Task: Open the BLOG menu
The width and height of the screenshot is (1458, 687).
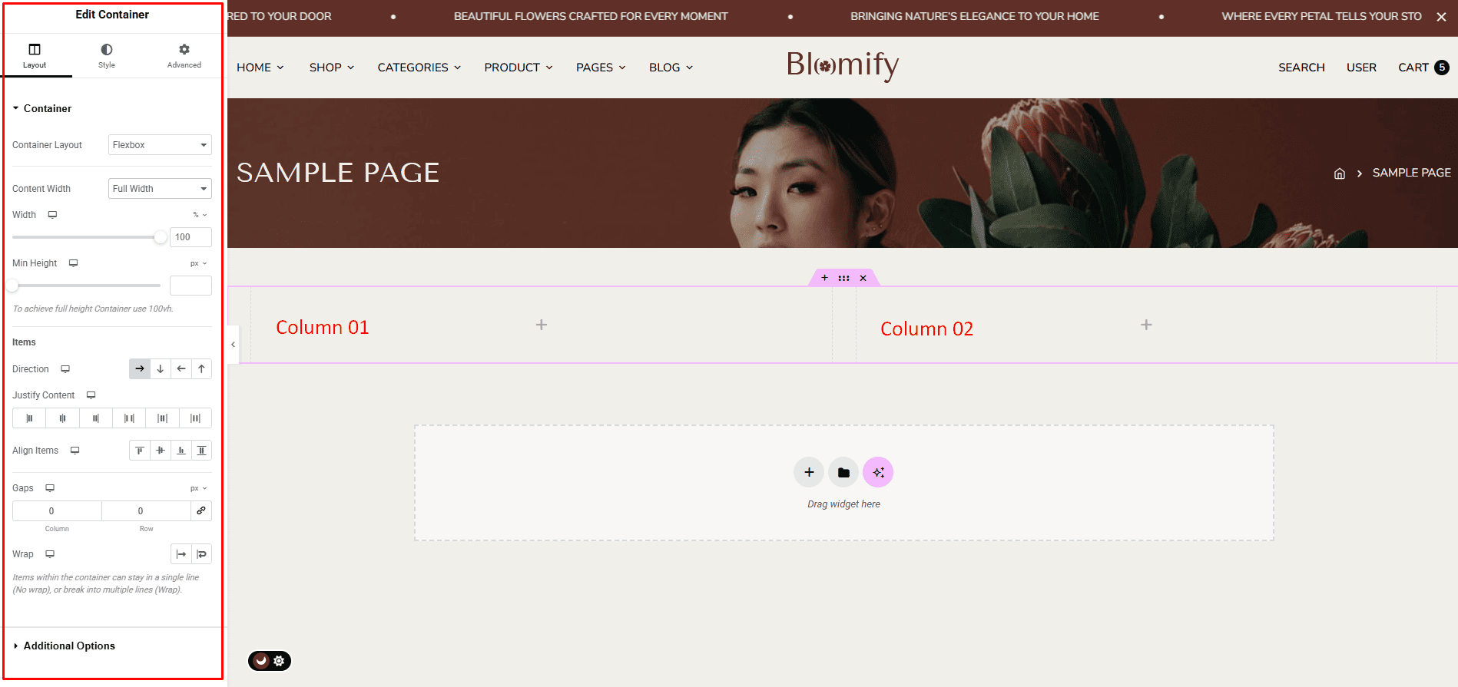Action: 671,68
